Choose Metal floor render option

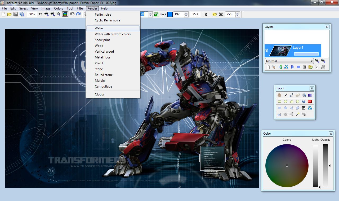pyautogui.click(x=113, y=57)
